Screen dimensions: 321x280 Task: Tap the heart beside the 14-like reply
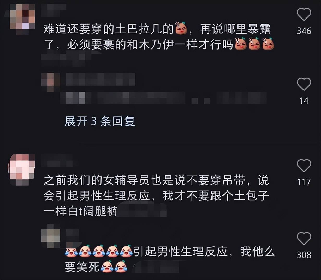304,84
